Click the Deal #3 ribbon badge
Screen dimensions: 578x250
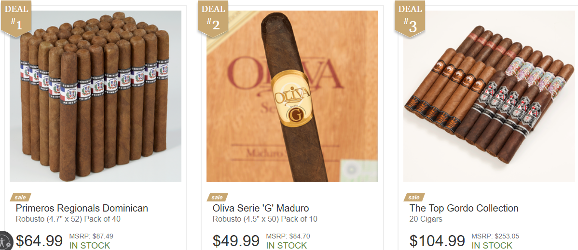click(410, 18)
